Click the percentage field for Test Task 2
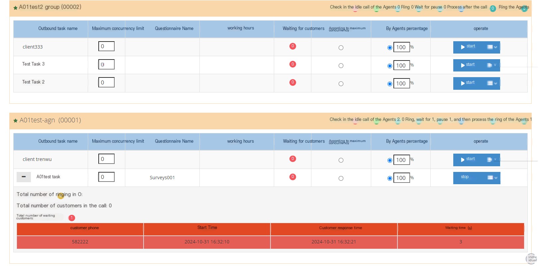The height and width of the screenshot is (268, 539). click(x=401, y=83)
